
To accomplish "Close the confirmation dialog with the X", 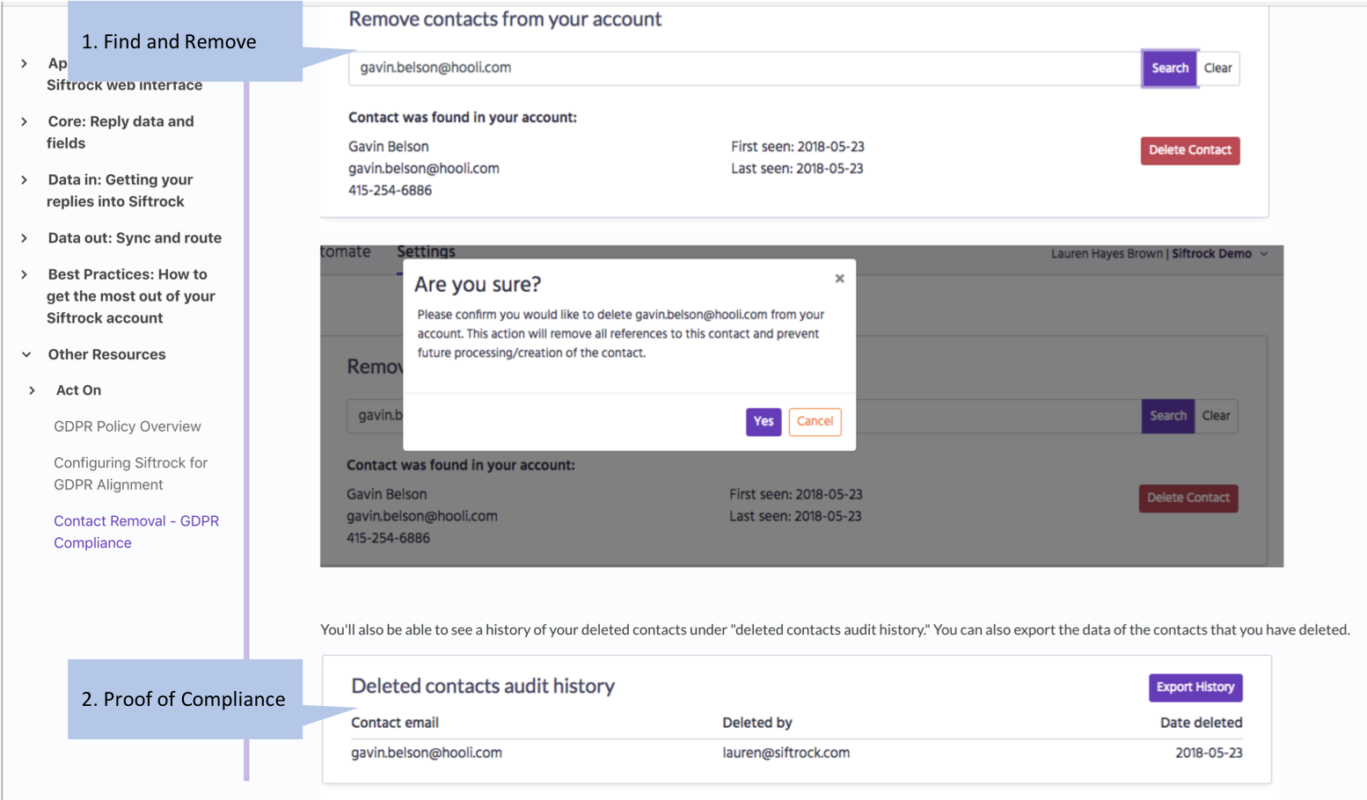I will (x=839, y=279).
